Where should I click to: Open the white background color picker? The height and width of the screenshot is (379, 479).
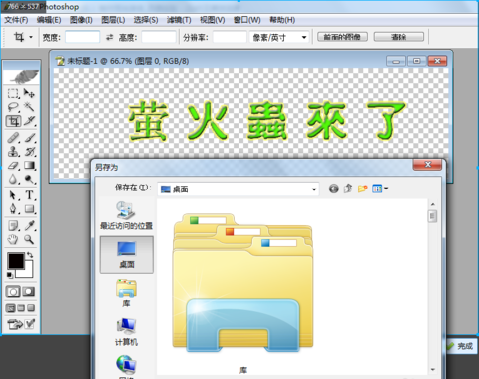[x=28, y=272]
